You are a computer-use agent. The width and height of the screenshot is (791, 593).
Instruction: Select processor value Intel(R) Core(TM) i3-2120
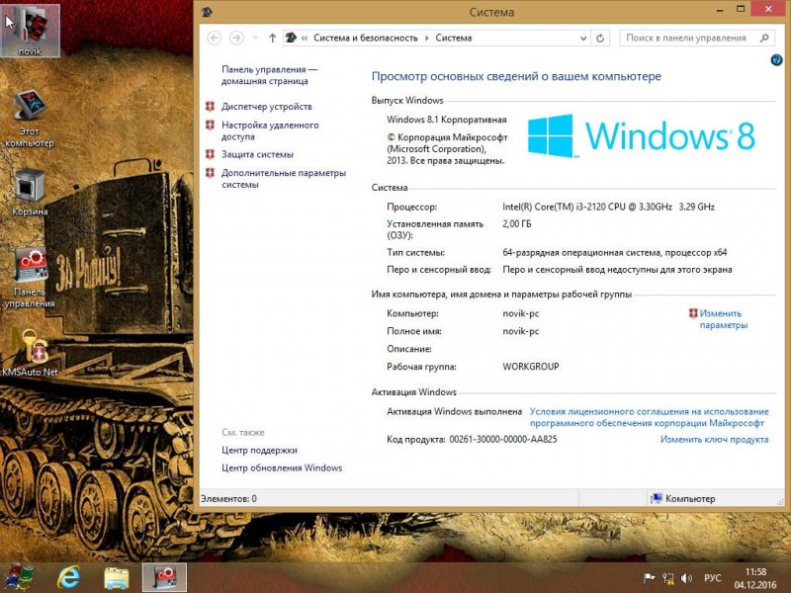pos(608,207)
